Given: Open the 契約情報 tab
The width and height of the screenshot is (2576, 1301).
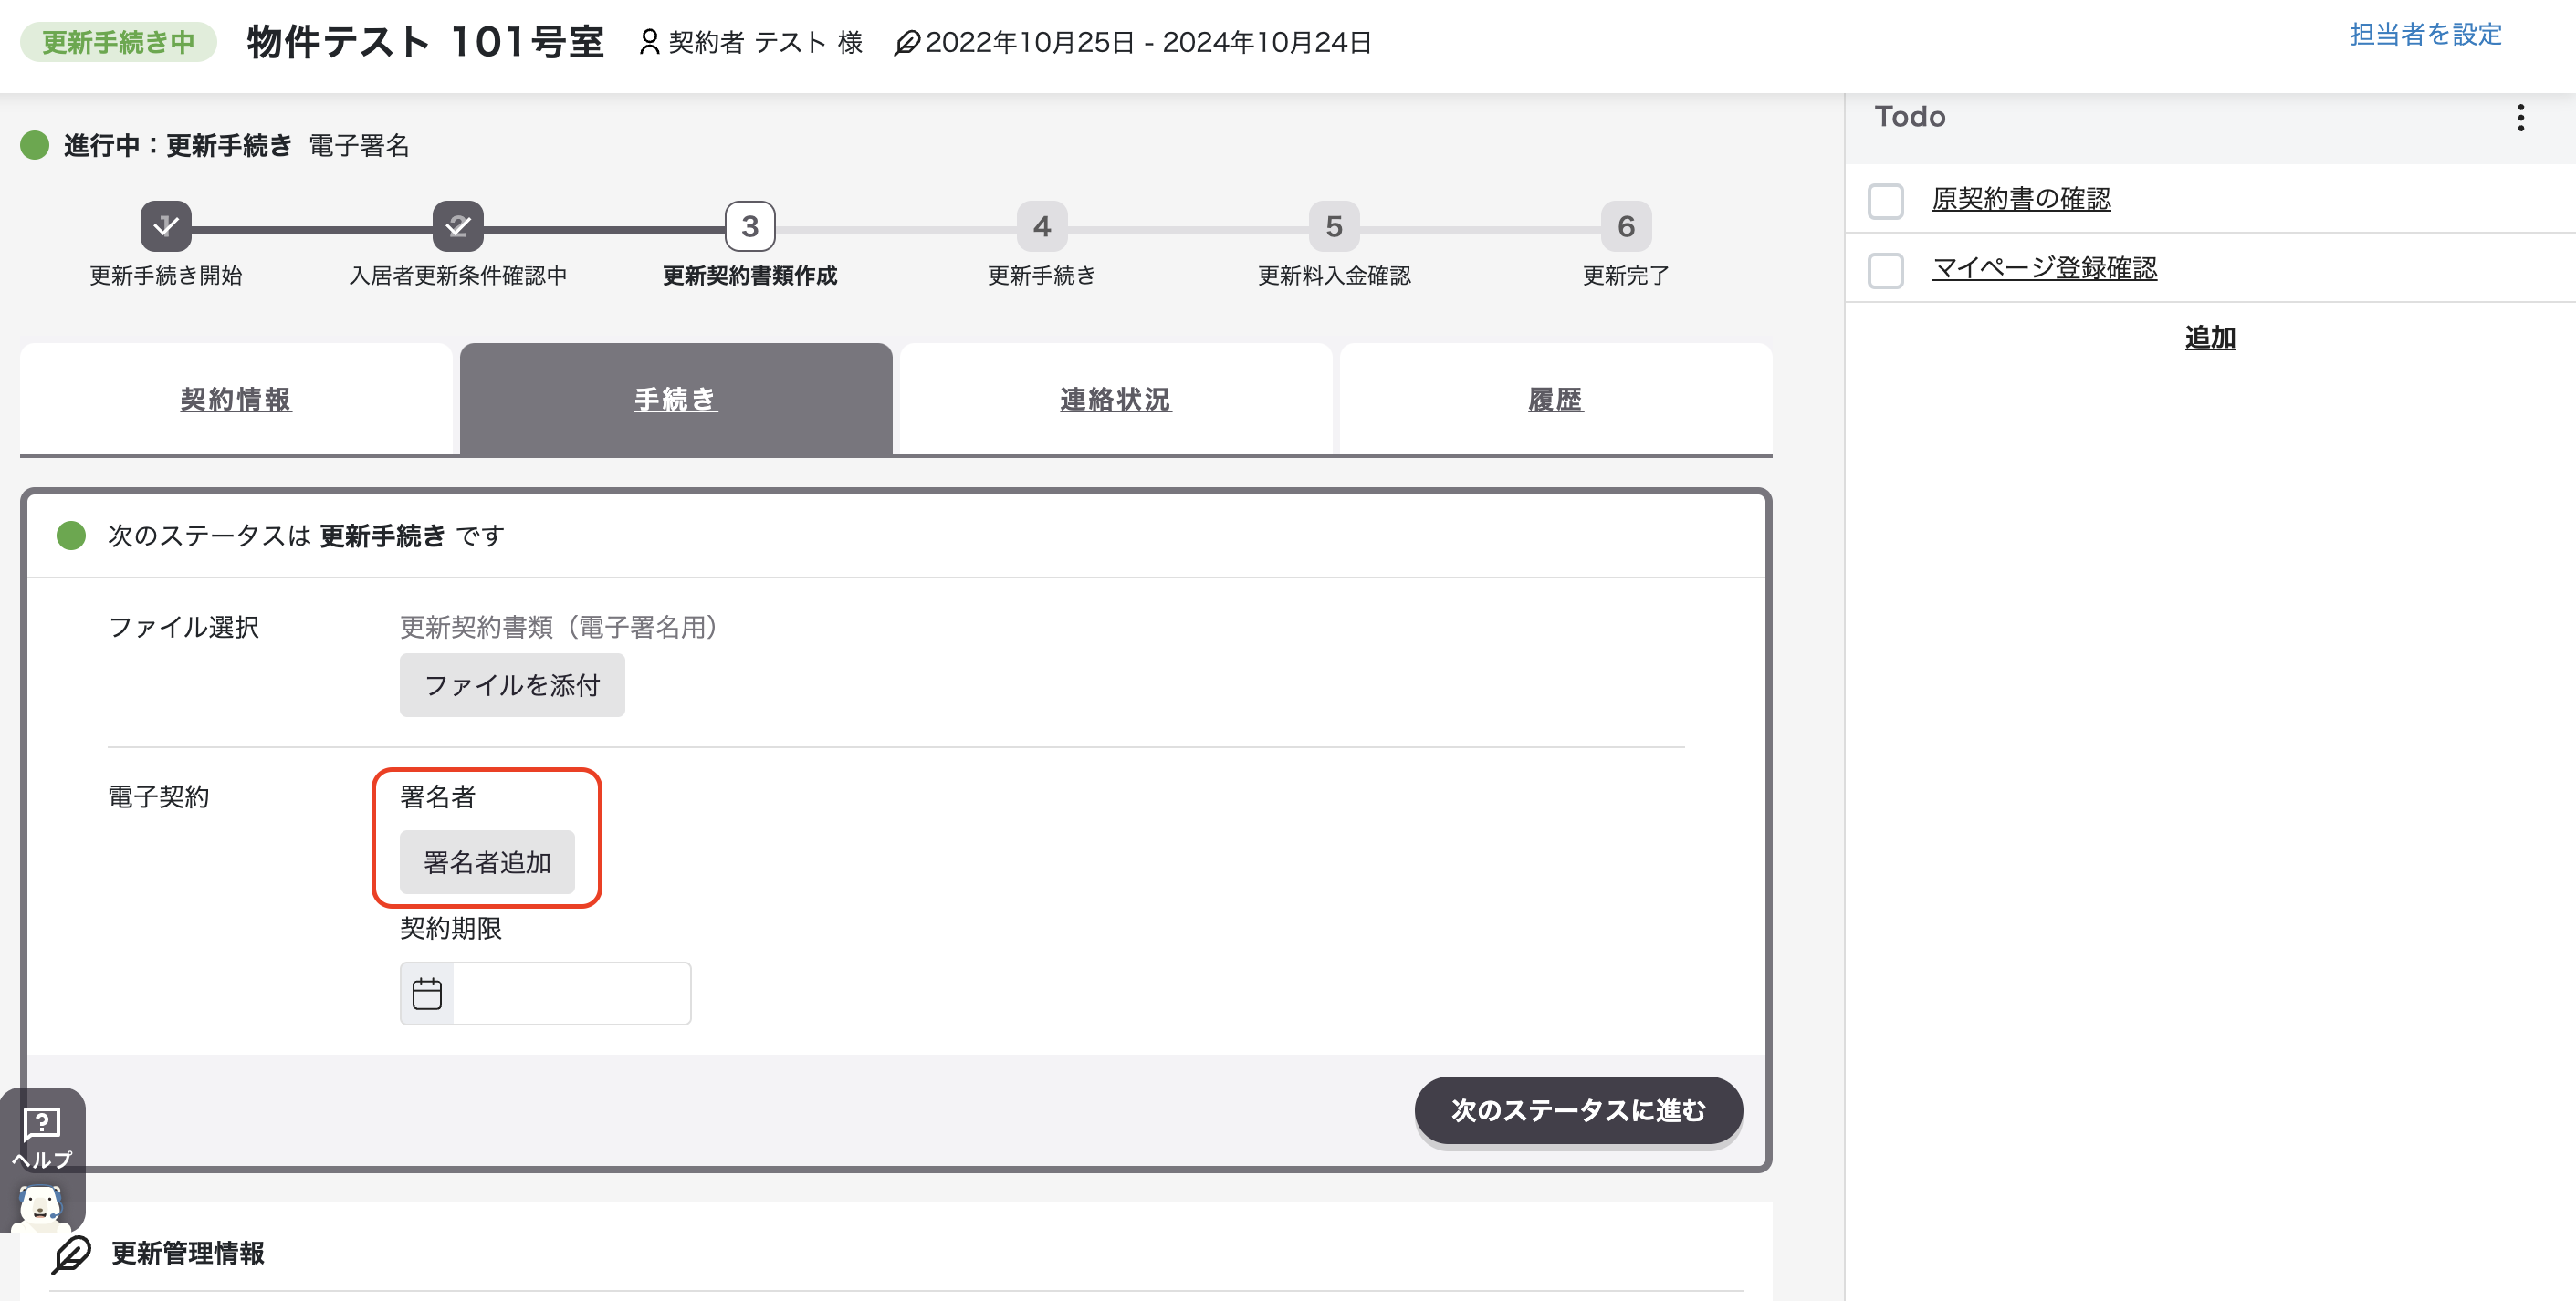Looking at the screenshot, I should pos(236,400).
